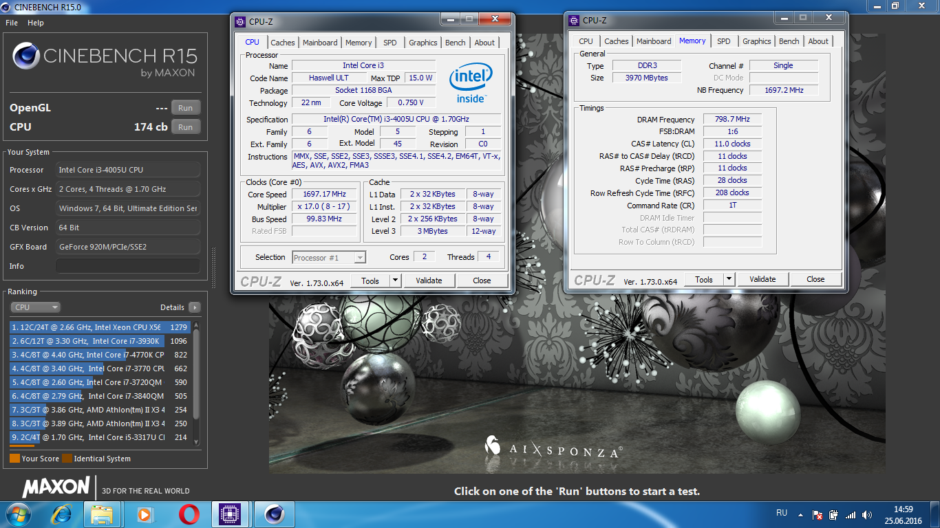940x528 pixels.
Task: Run the OpenGL benchmark test
Action: [x=186, y=108]
